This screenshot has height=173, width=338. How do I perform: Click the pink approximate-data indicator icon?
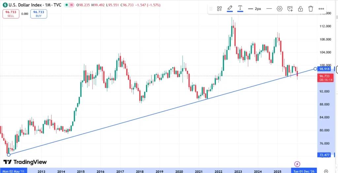pyautogui.click(x=71, y=5)
